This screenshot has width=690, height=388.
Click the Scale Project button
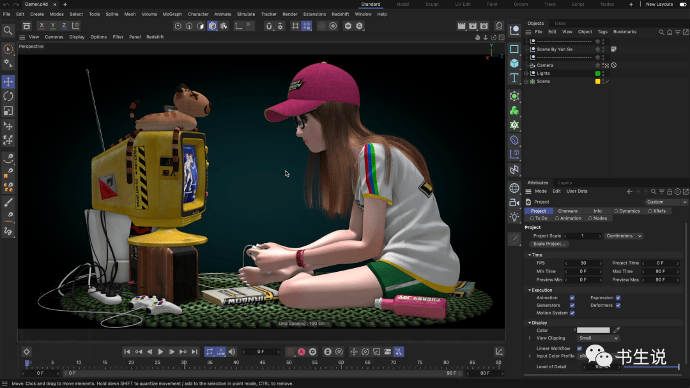[x=549, y=244]
